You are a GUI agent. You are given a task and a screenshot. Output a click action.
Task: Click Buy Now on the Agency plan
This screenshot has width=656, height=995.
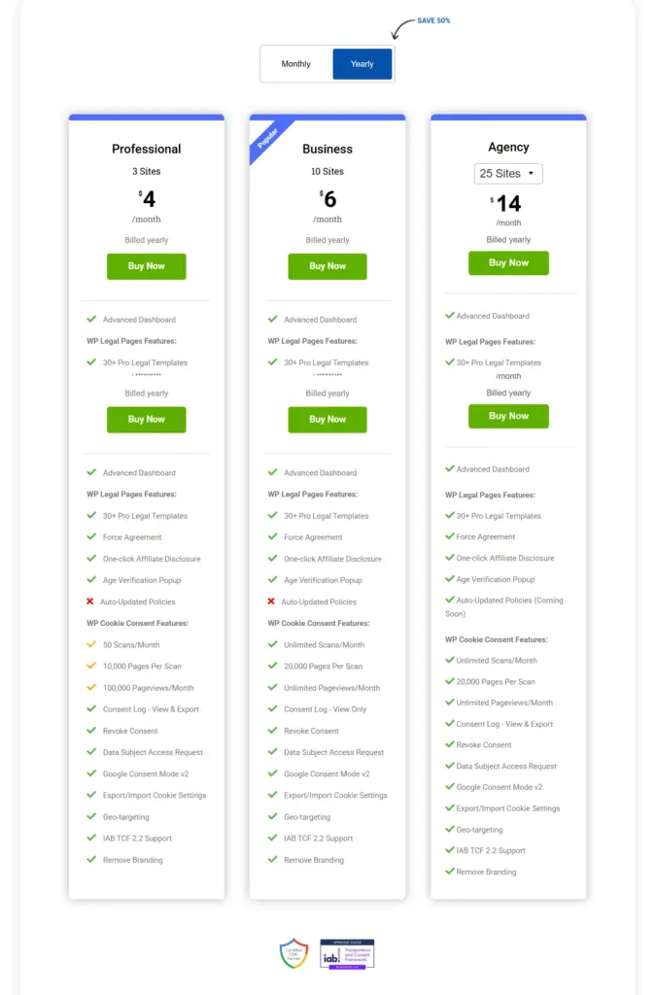coord(508,262)
